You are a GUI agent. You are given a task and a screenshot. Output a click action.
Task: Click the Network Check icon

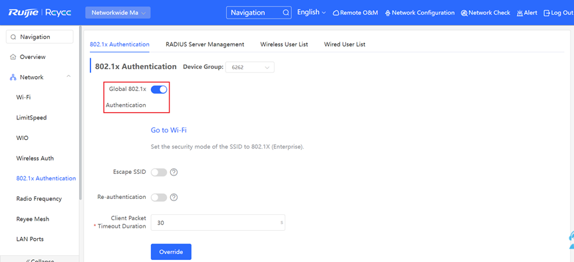pos(464,13)
